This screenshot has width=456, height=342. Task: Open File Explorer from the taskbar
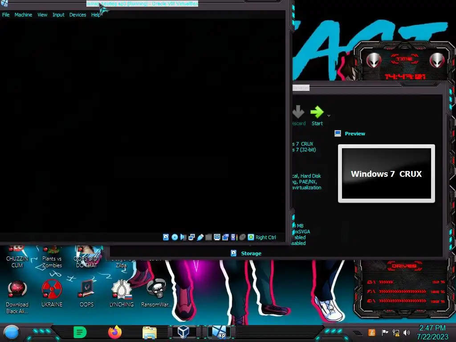(150, 332)
